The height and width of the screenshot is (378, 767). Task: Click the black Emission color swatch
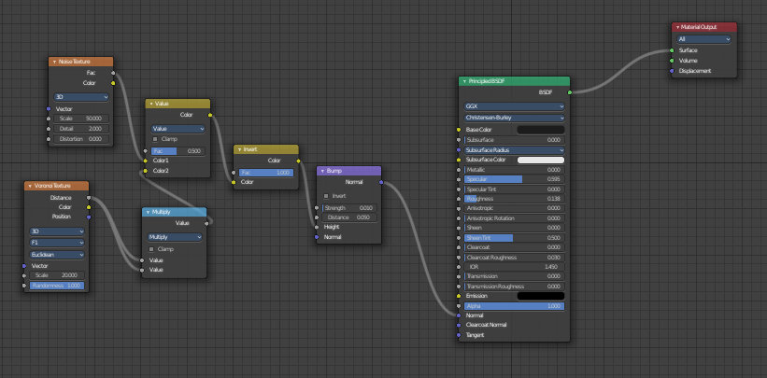click(541, 297)
